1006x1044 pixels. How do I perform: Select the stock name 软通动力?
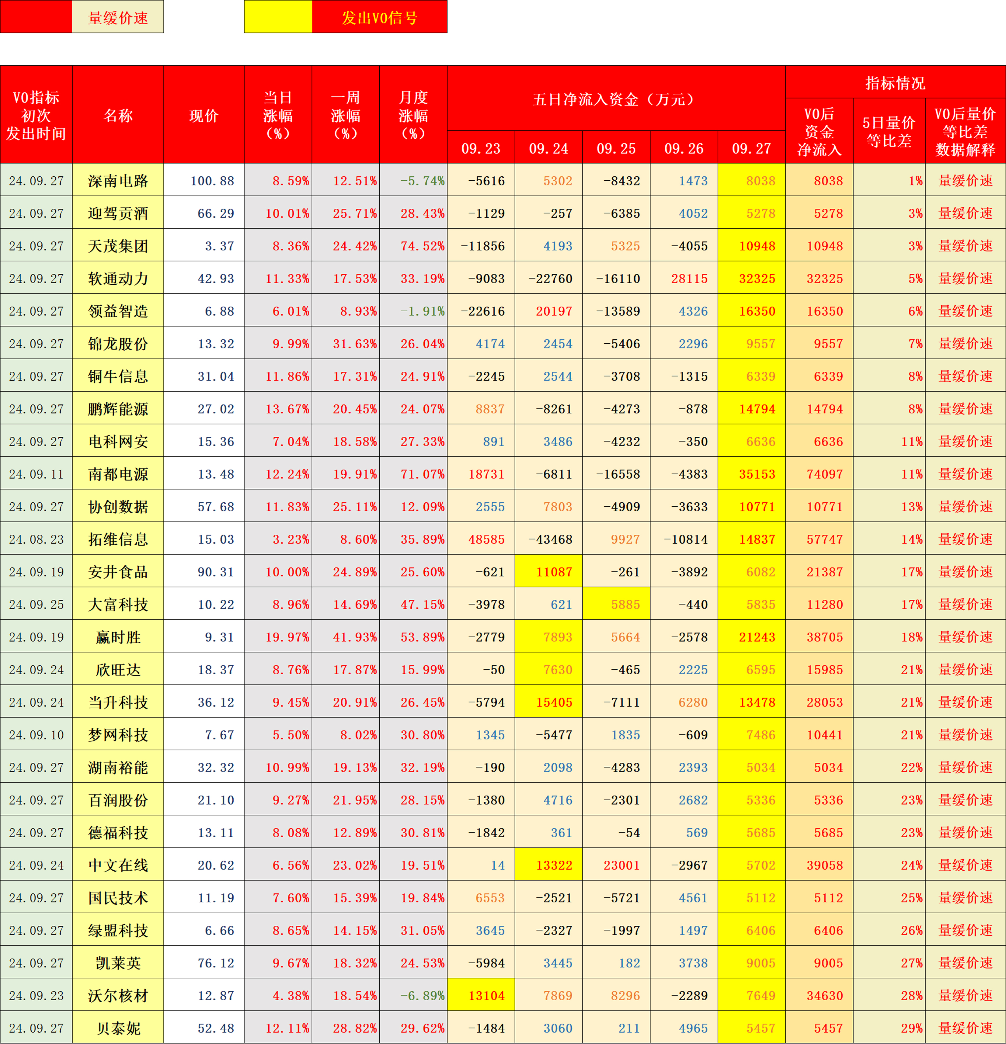(x=118, y=278)
